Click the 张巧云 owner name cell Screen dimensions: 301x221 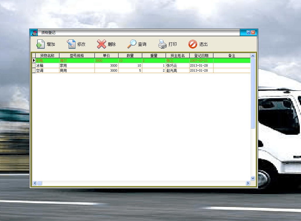click(x=178, y=65)
